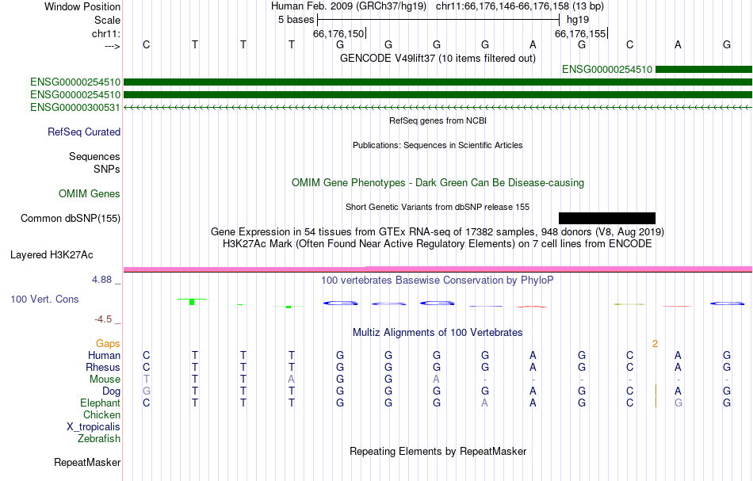Click the orange insertion bar in Elephant row
The width and height of the screenshot is (753, 481).
point(656,403)
